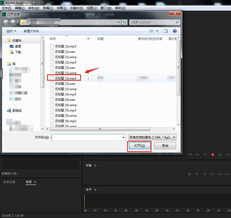Click the Forward navigation arrow in the dialog
This screenshot has width=231, height=218.
click(13, 22)
